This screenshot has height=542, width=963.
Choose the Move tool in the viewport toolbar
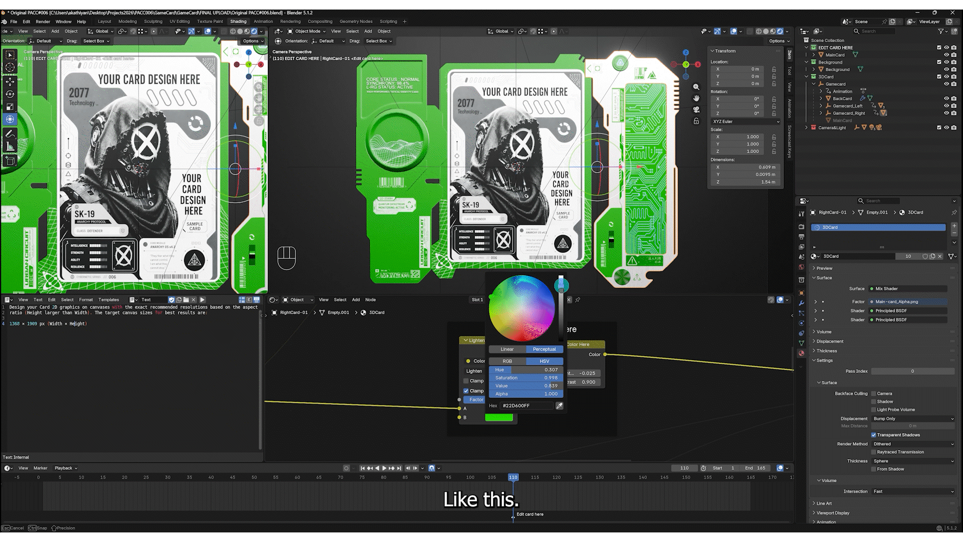click(x=10, y=81)
